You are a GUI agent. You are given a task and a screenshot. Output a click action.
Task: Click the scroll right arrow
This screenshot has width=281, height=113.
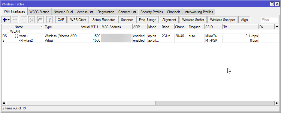pyautogui.click(x=277, y=103)
